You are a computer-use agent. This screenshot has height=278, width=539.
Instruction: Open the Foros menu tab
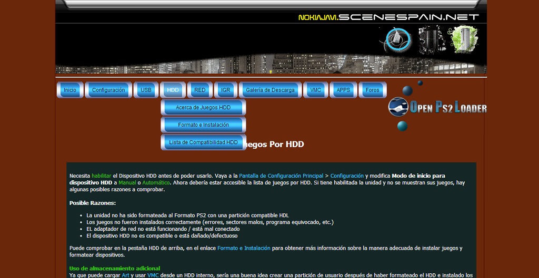click(x=372, y=90)
